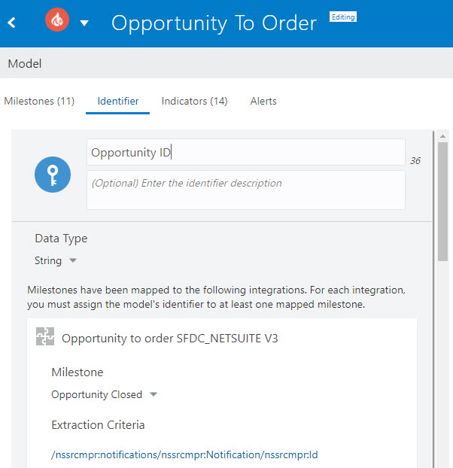Click the orange flame application icon
453x468 pixels.
pyautogui.click(x=57, y=20)
